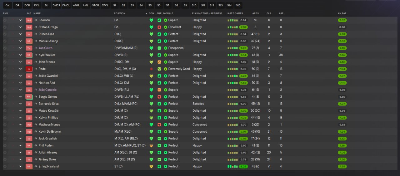Select the DMCL position filter button
400x176 pixels.
pyautogui.click(x=66, y=5)
